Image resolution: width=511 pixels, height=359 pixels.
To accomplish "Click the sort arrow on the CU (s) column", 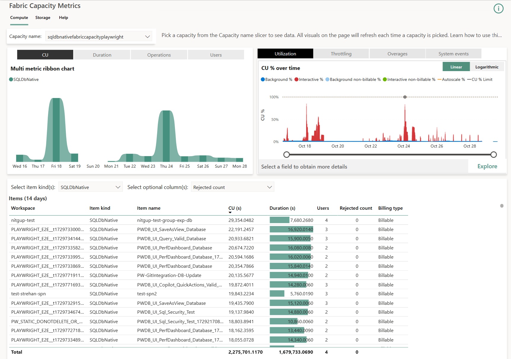I will [230, 213].
